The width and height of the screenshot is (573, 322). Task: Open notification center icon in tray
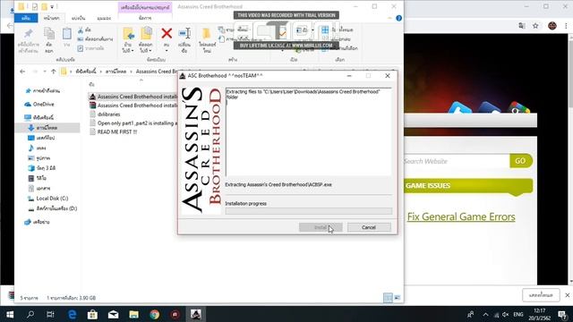pos(563,314)
